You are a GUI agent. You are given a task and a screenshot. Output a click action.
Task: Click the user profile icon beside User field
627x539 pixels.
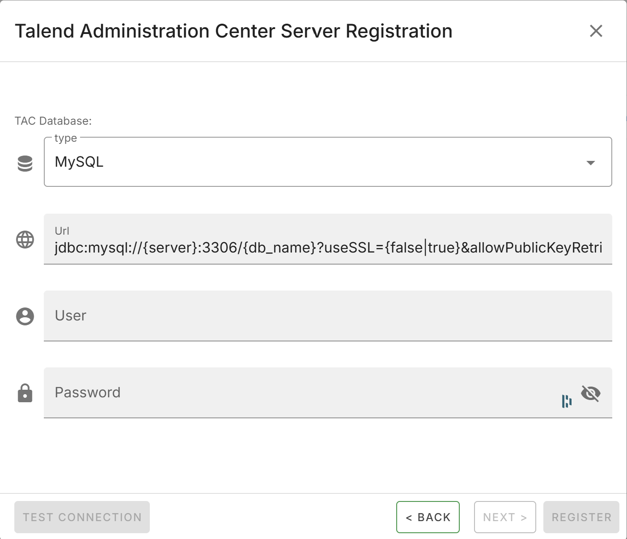pos(25,316)
